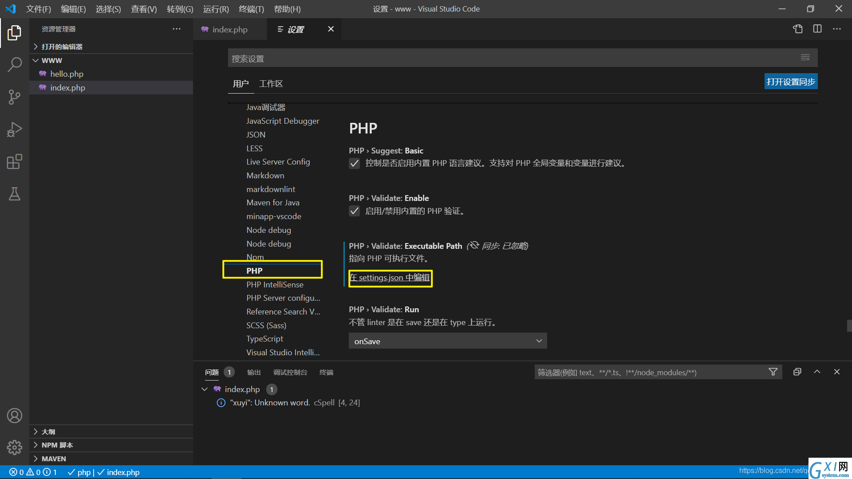Open the Testing flask view

click(14, 194)
